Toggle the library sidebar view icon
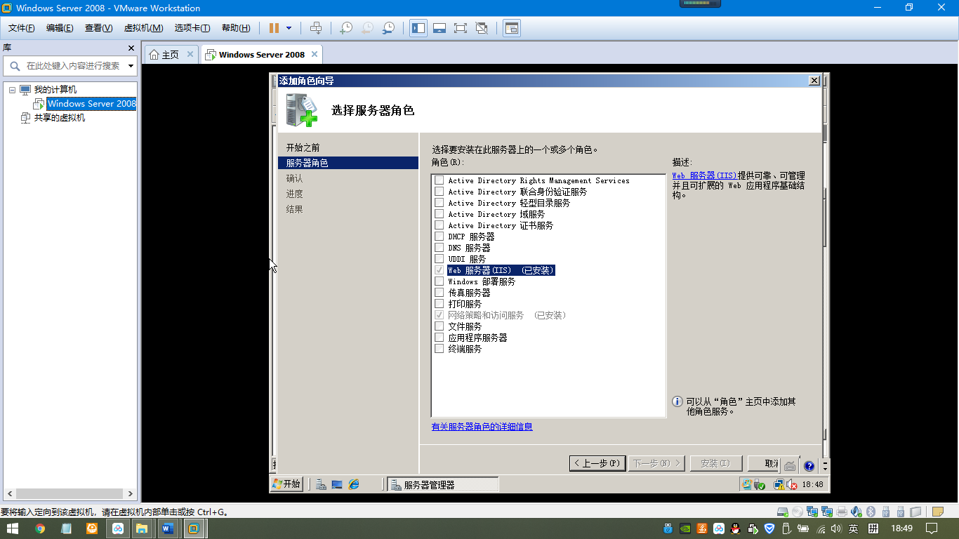The height and width of the screenshot is (539, 959). [418, 28]
